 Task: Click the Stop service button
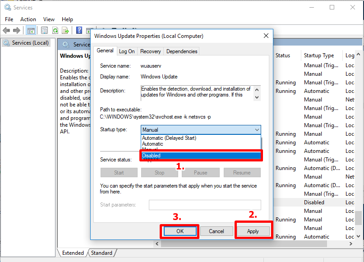click(160, 173)
